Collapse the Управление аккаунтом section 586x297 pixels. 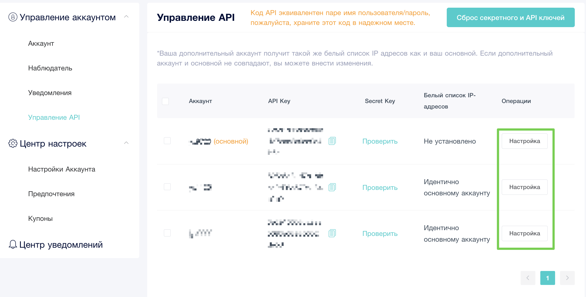click(126, 17)
